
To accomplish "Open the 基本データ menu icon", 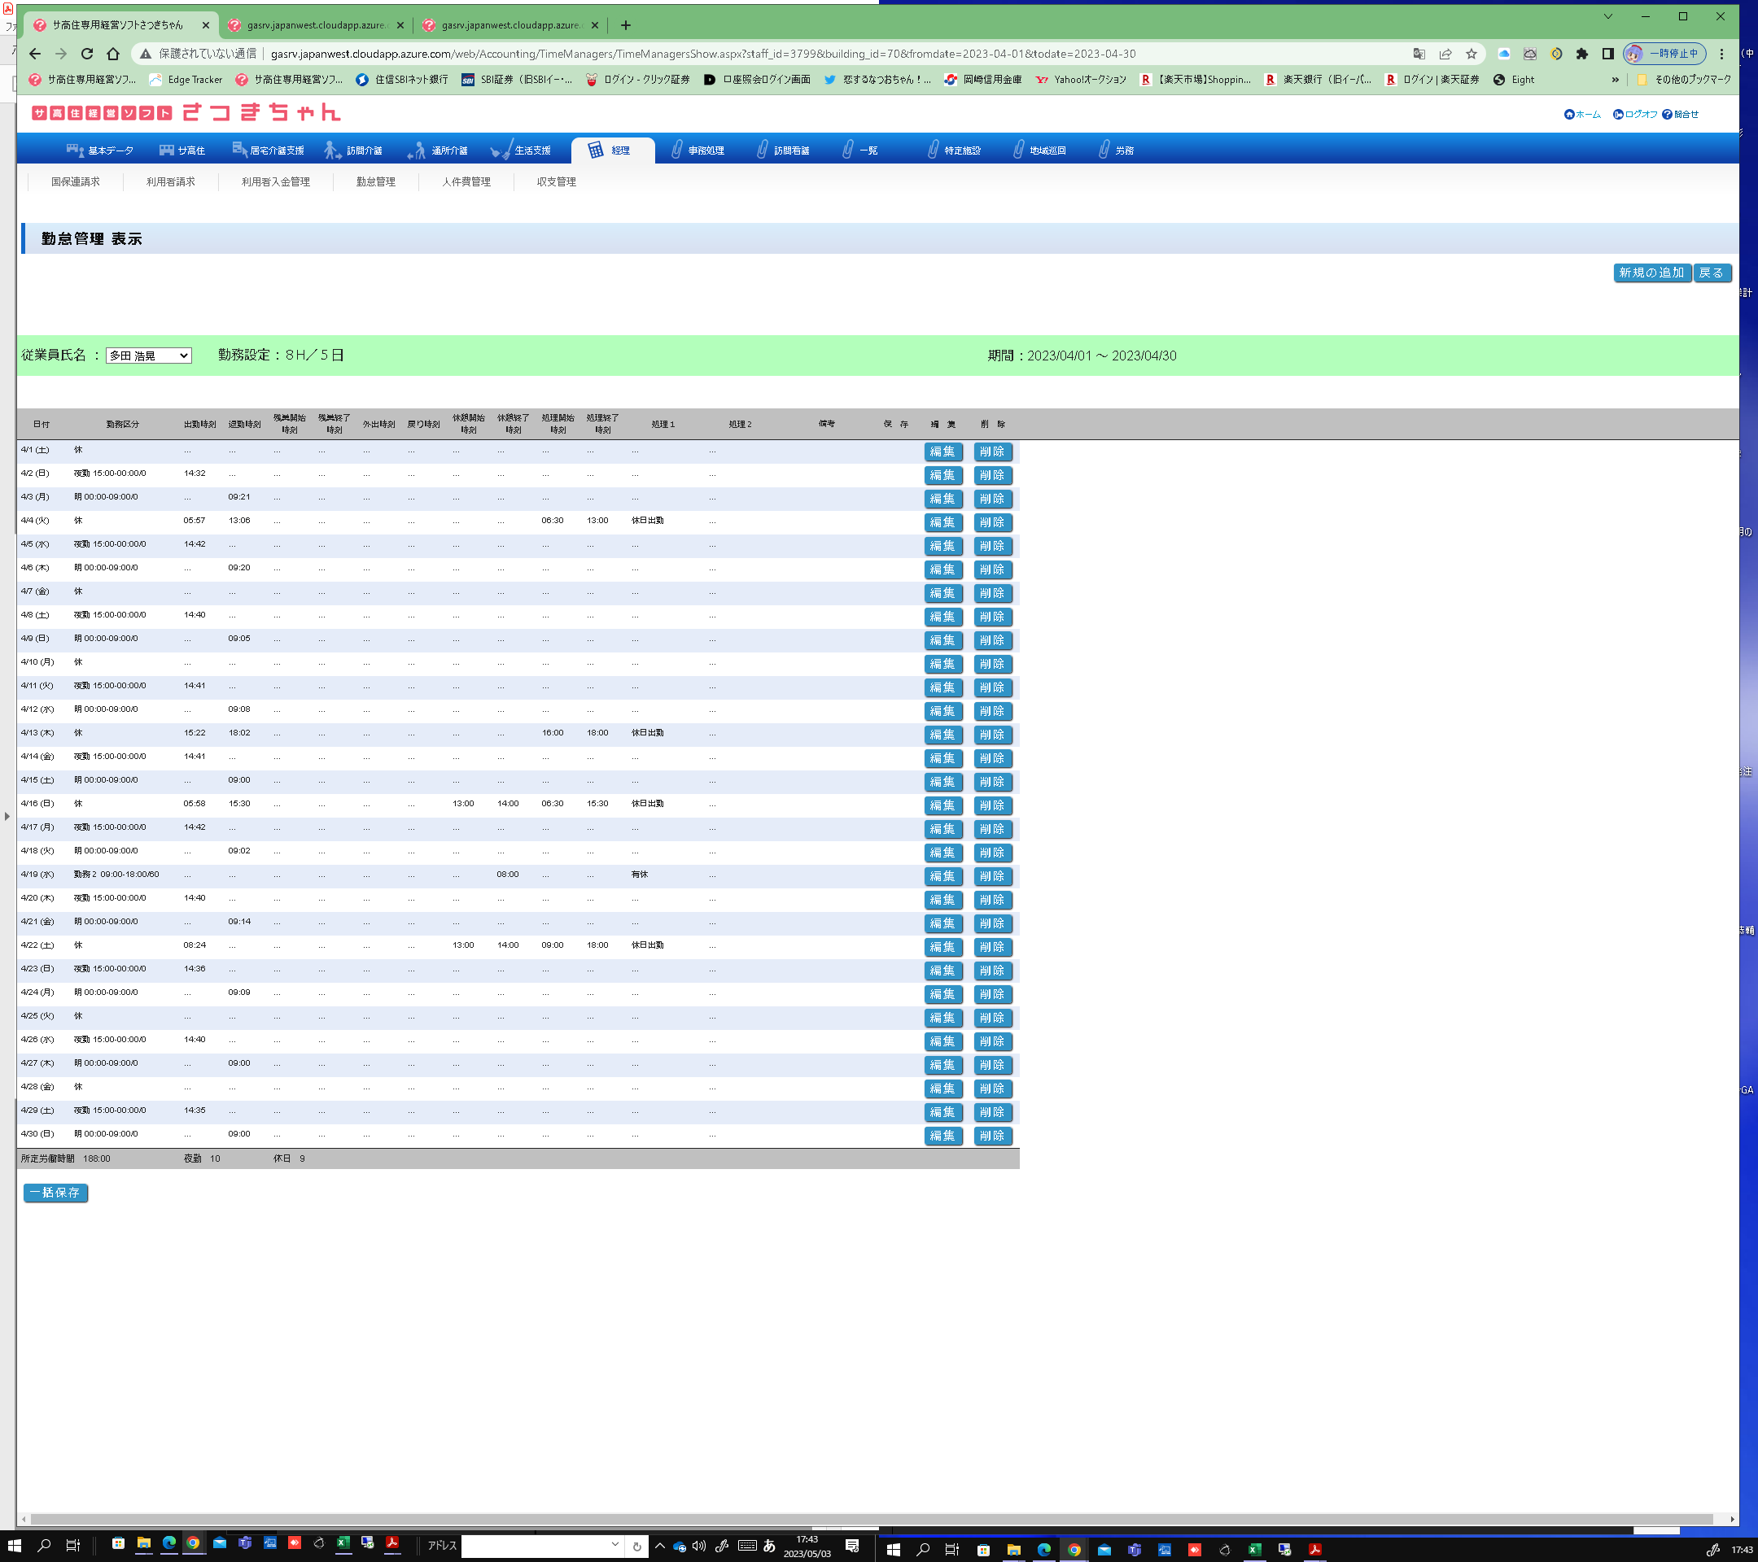I will click(x=75, y=150).
